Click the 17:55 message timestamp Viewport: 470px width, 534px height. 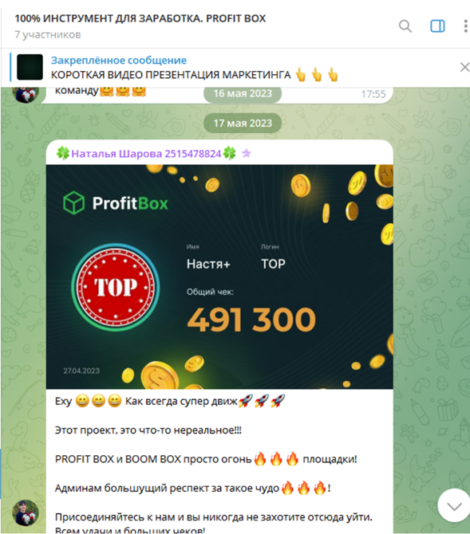373,94
